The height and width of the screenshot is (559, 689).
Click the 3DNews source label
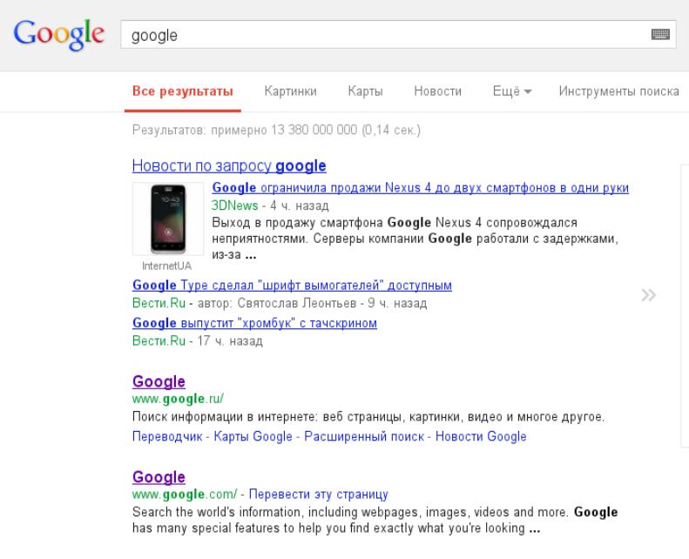tap(234, 205)
